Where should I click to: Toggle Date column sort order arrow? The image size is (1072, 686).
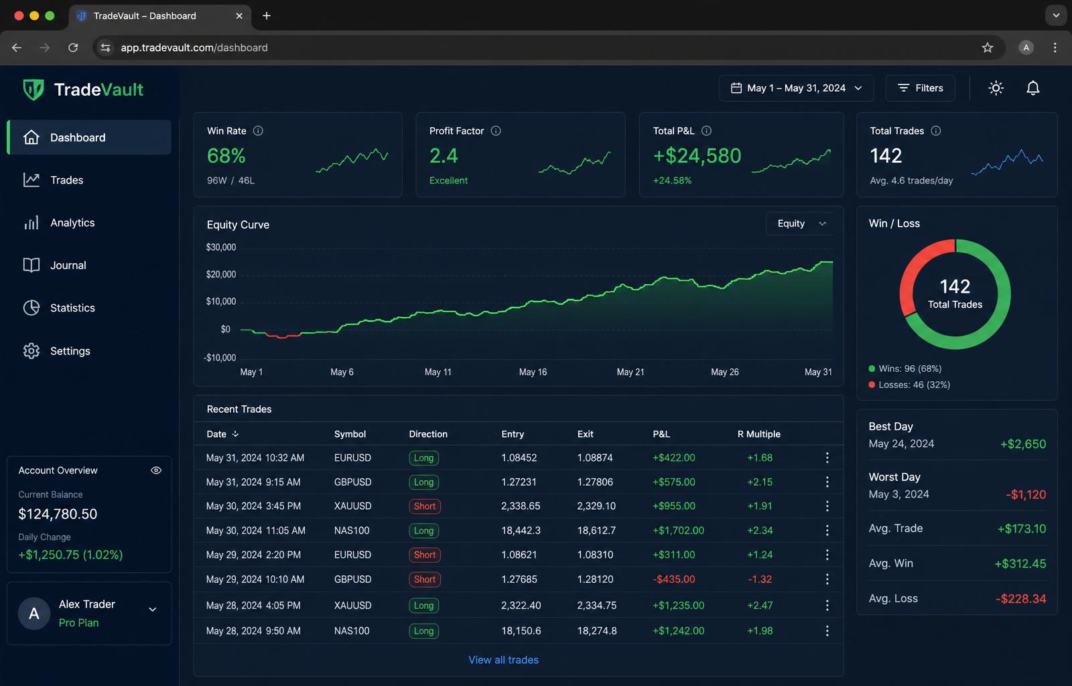tap(235, 434)
